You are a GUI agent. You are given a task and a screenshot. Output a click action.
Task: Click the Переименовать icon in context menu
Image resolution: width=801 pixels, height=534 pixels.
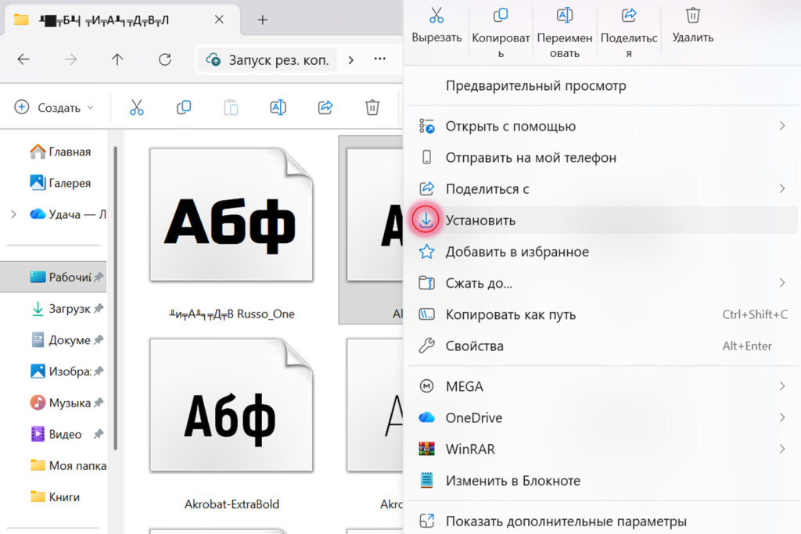[564, 16]
